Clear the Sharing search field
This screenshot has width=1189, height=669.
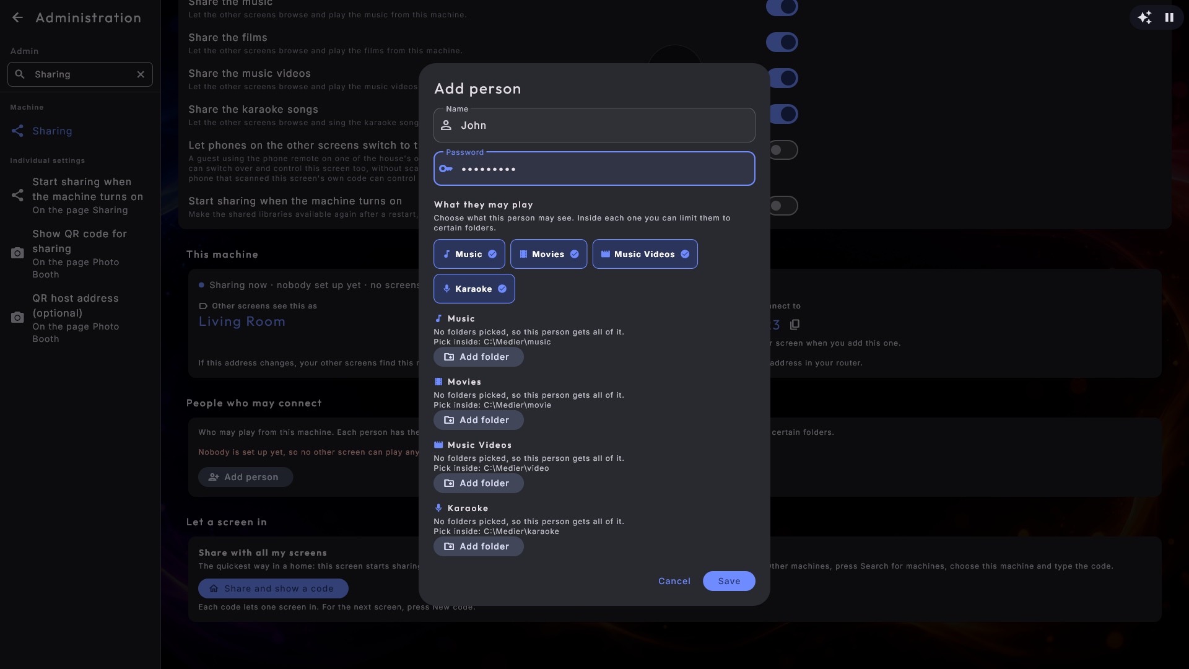point(141,74)
